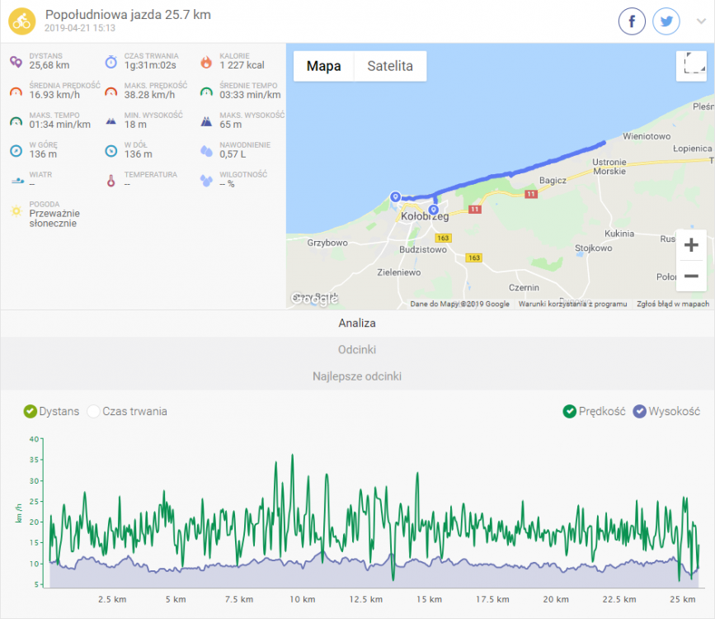Select the Dystans axis option
The image size is (715, 619).
click(x=31, y=411)
